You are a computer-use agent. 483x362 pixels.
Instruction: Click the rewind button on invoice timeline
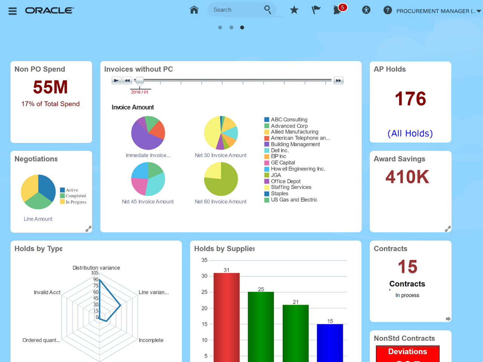[127, 81]
